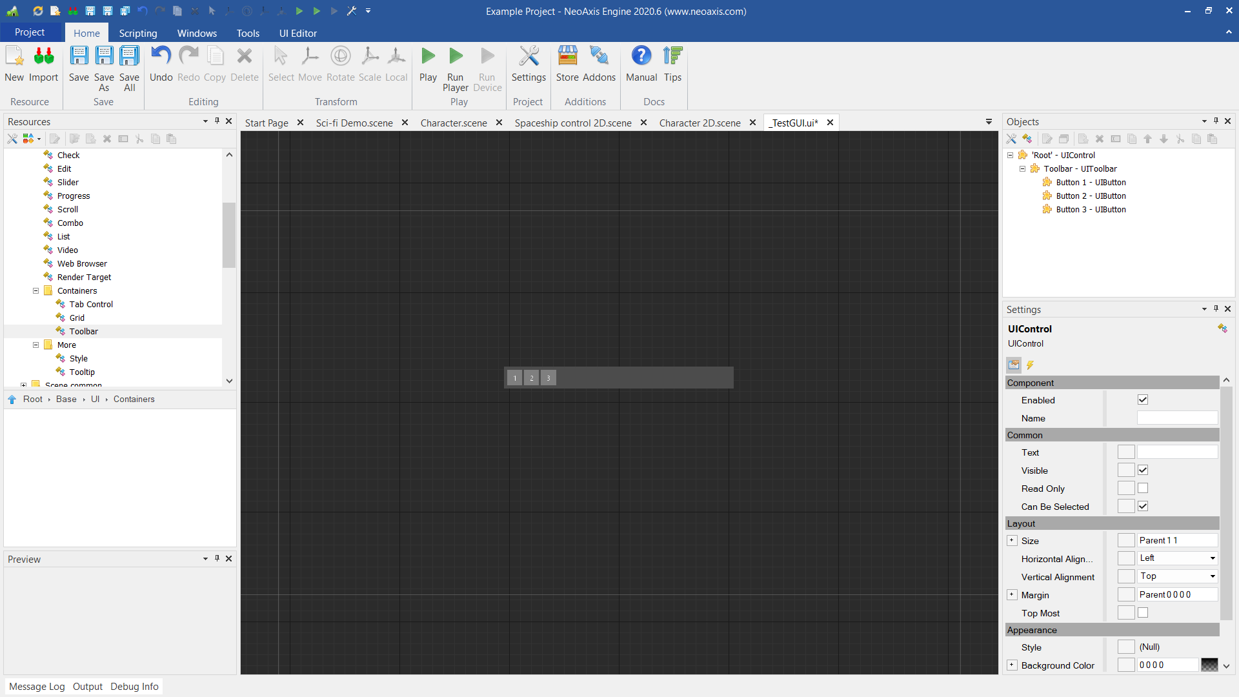Uncheck the Visible property
This screenshot has height=697, width=1239.
coord(1143,470)
